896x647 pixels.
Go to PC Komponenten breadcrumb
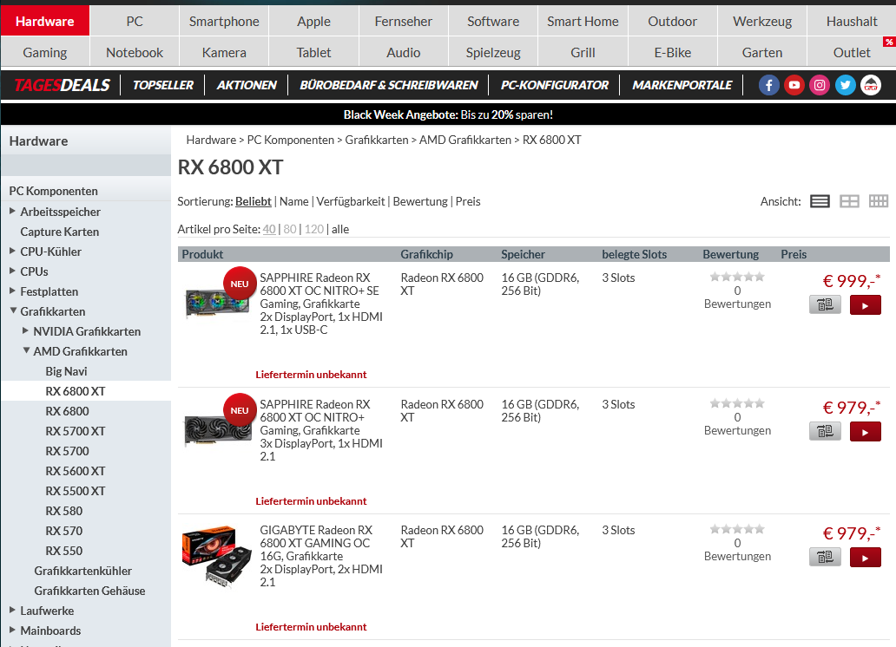(x=290, y=140)
